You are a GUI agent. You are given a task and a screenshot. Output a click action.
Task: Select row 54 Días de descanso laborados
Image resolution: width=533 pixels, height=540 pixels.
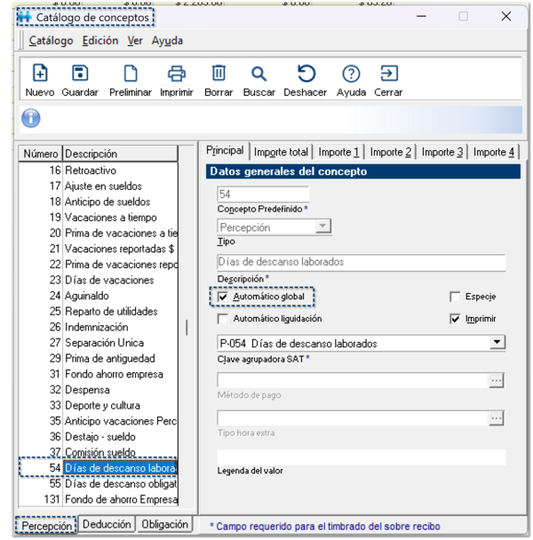coord(99,468)
